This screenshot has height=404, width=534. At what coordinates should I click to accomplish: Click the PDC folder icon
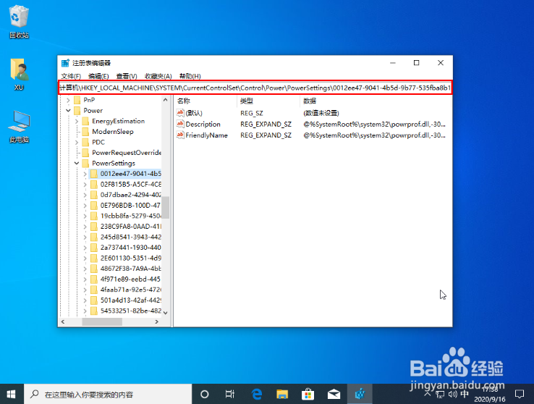[86, 142]
